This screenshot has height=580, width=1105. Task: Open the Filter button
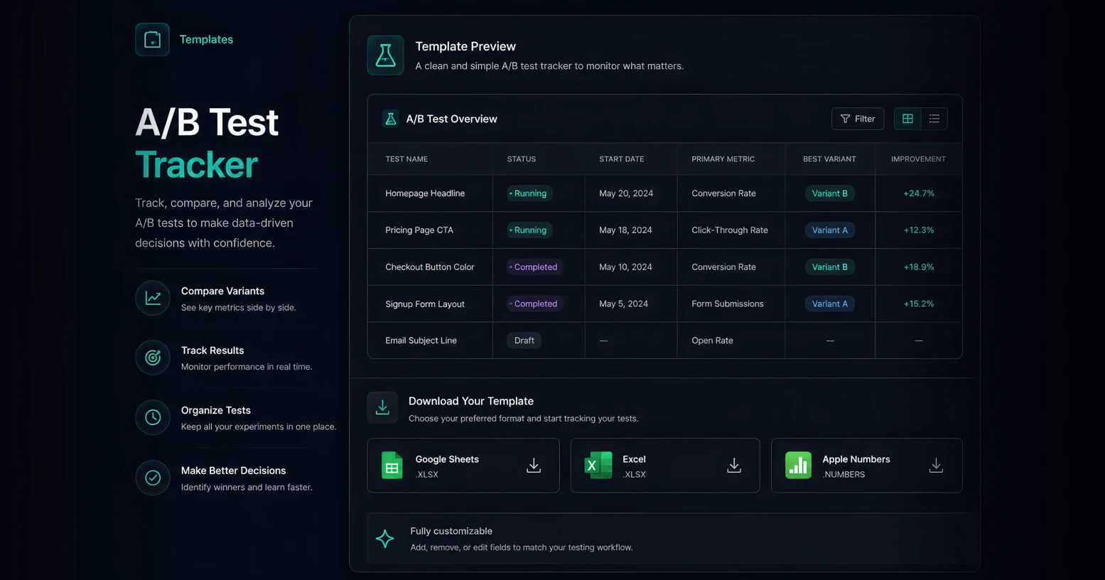click(x=858, y=119)
